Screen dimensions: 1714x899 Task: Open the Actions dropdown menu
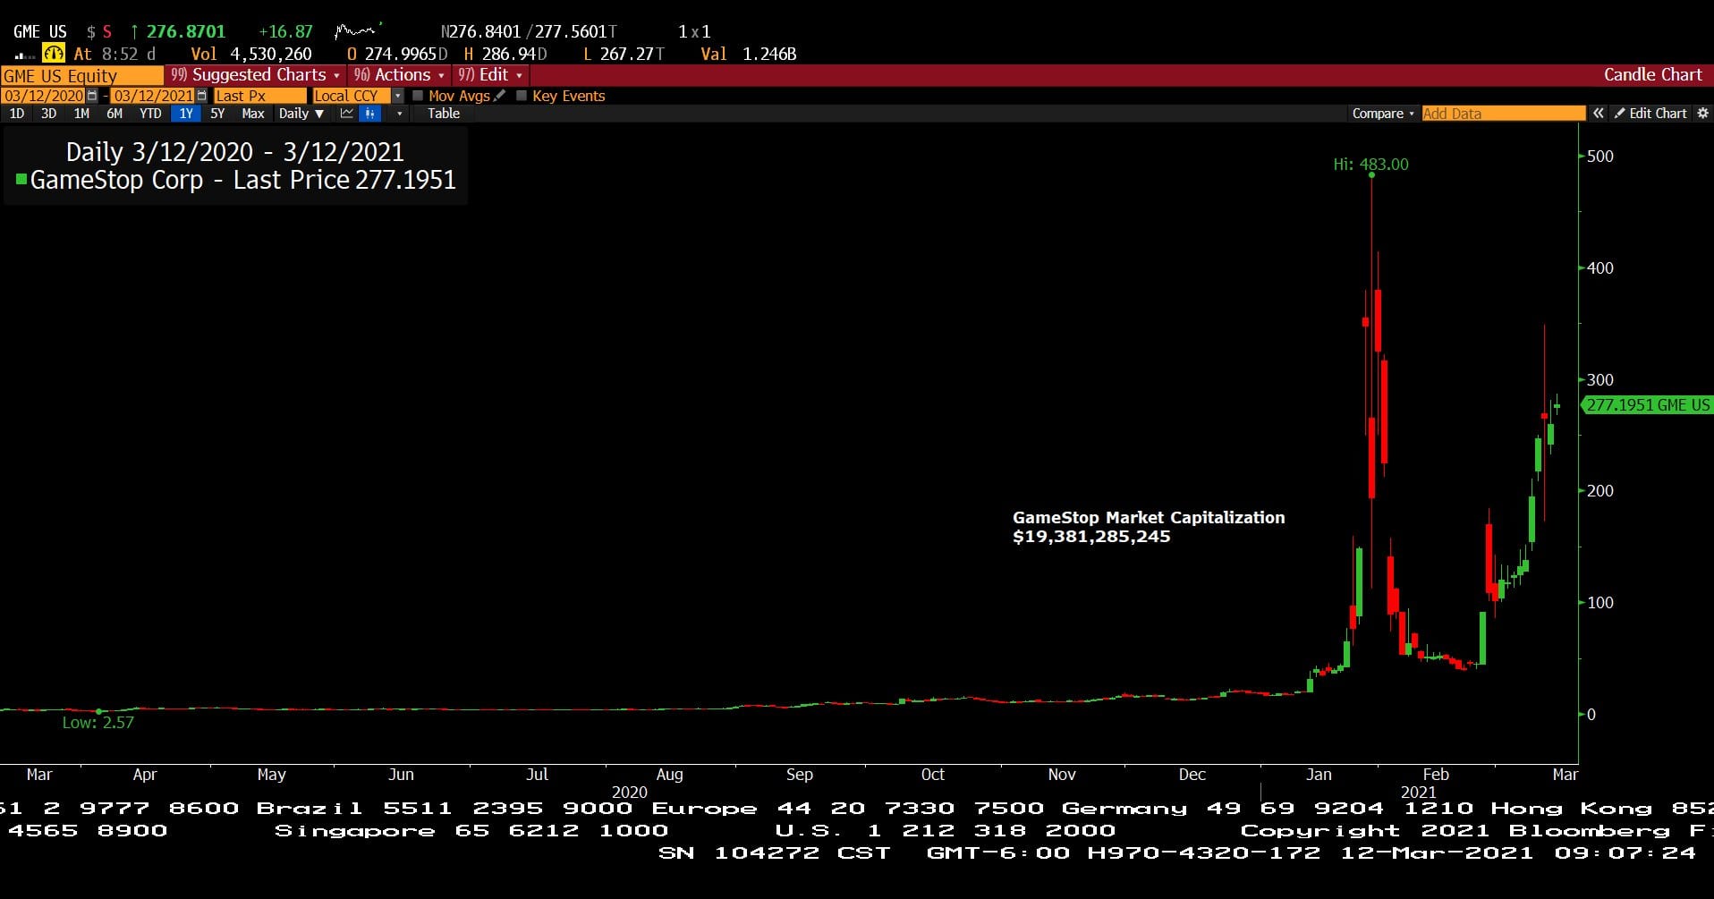pos(399,75)
